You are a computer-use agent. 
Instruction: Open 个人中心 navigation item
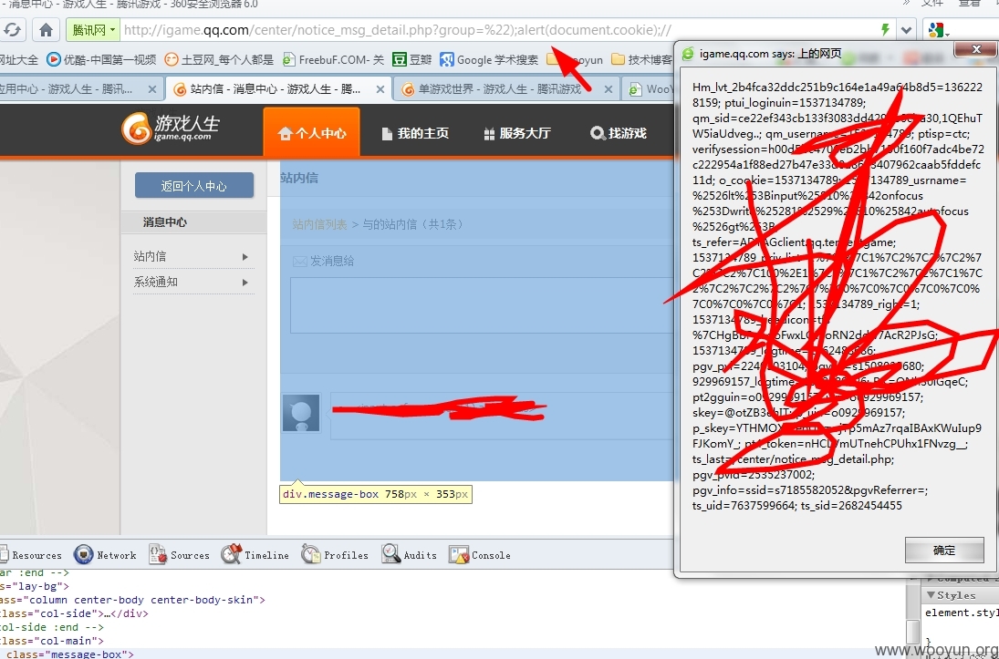click(x=311, y=132)
